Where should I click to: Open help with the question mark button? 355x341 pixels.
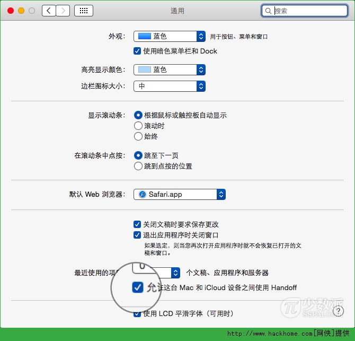338,311
